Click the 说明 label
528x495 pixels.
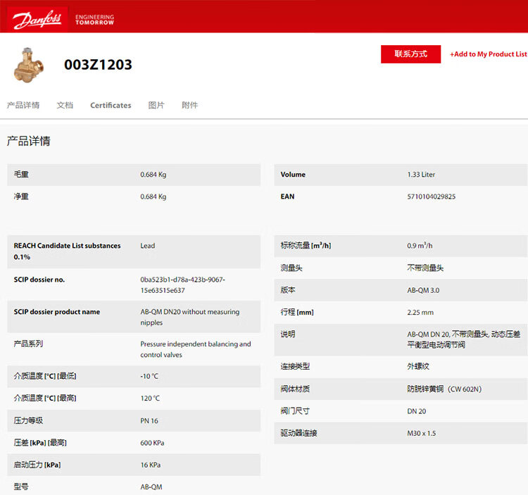click(287, 334)
